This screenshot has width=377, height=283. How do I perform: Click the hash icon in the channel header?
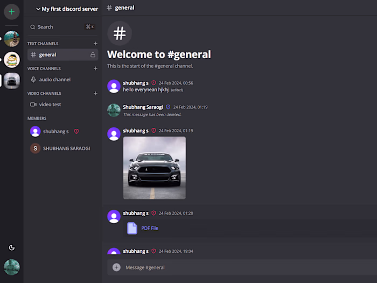pos(109,8)
